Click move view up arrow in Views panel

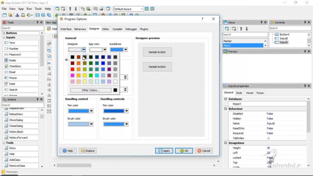pos(241,29)
